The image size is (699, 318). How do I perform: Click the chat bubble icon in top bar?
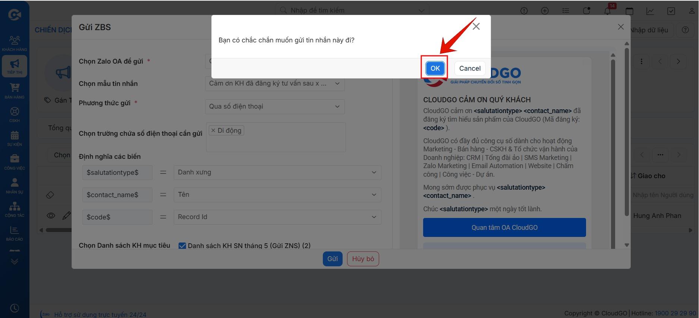(x=586, y=11)
